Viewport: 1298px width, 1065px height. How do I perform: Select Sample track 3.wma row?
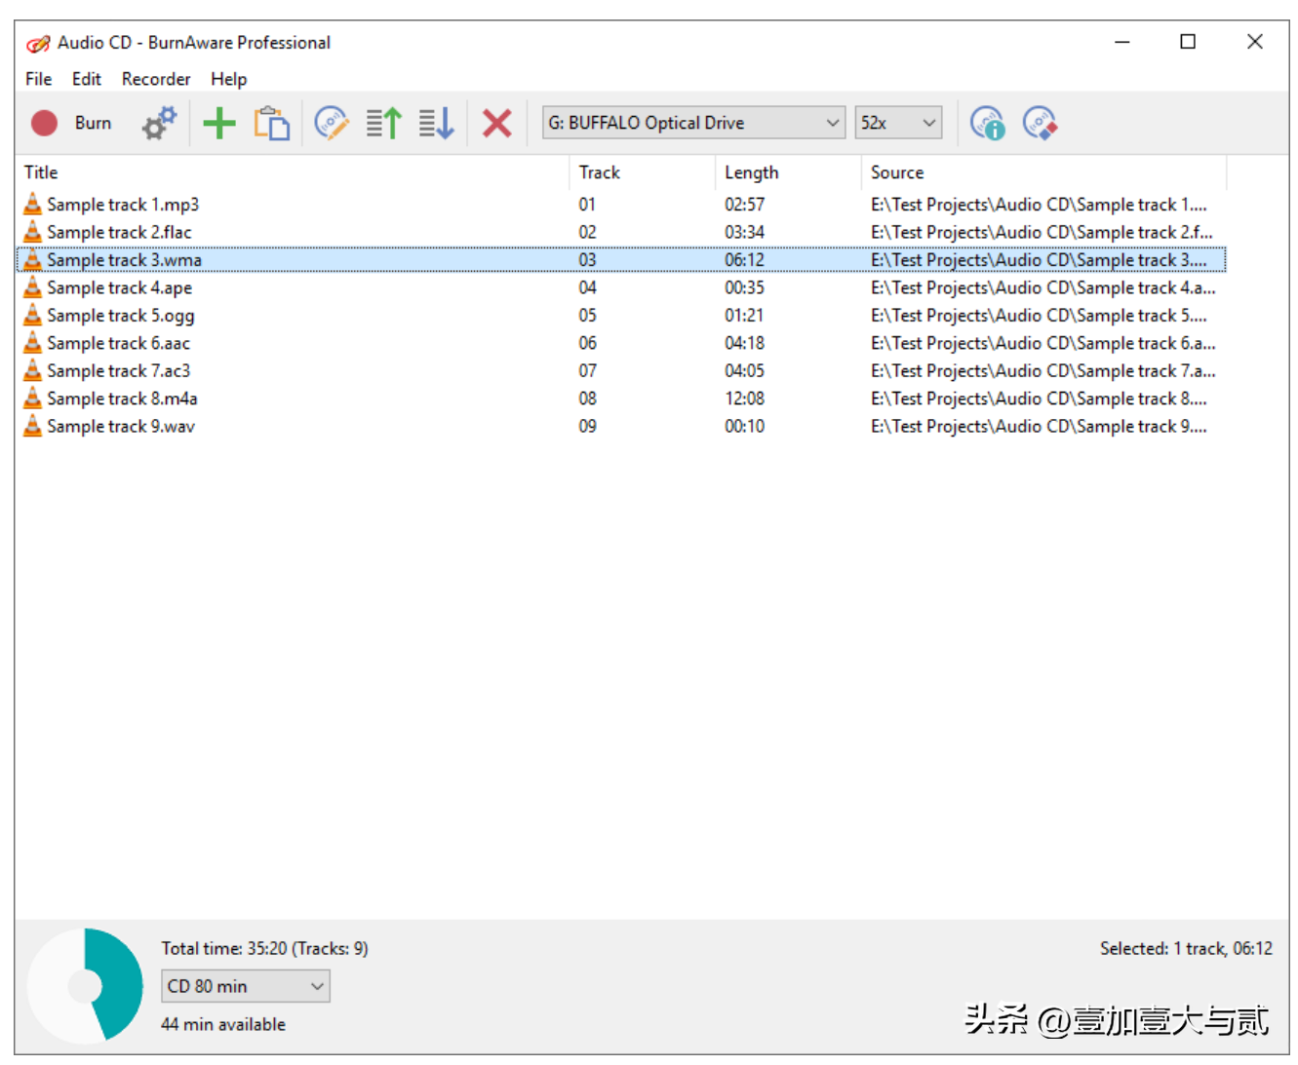click(622, 259)
